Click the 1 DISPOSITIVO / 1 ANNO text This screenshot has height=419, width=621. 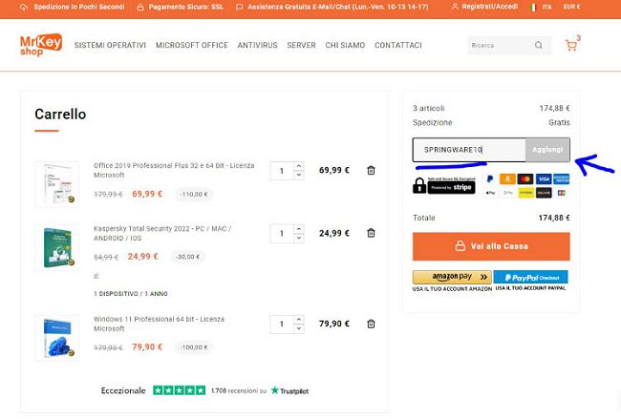131,294
